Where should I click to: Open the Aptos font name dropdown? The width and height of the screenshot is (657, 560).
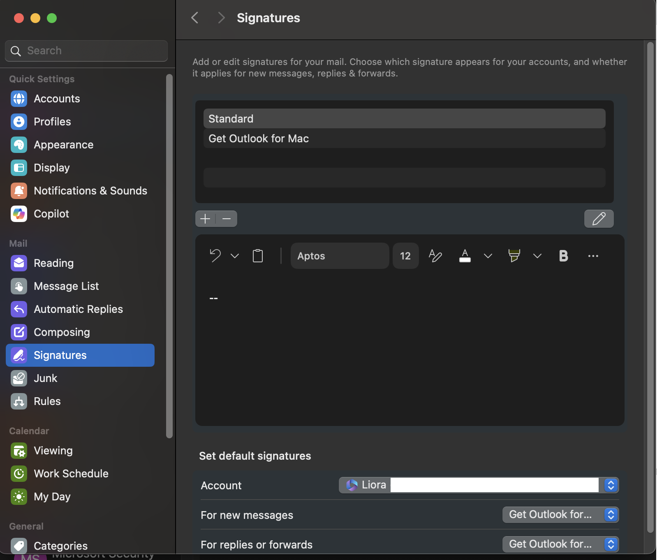pos(340,256)
